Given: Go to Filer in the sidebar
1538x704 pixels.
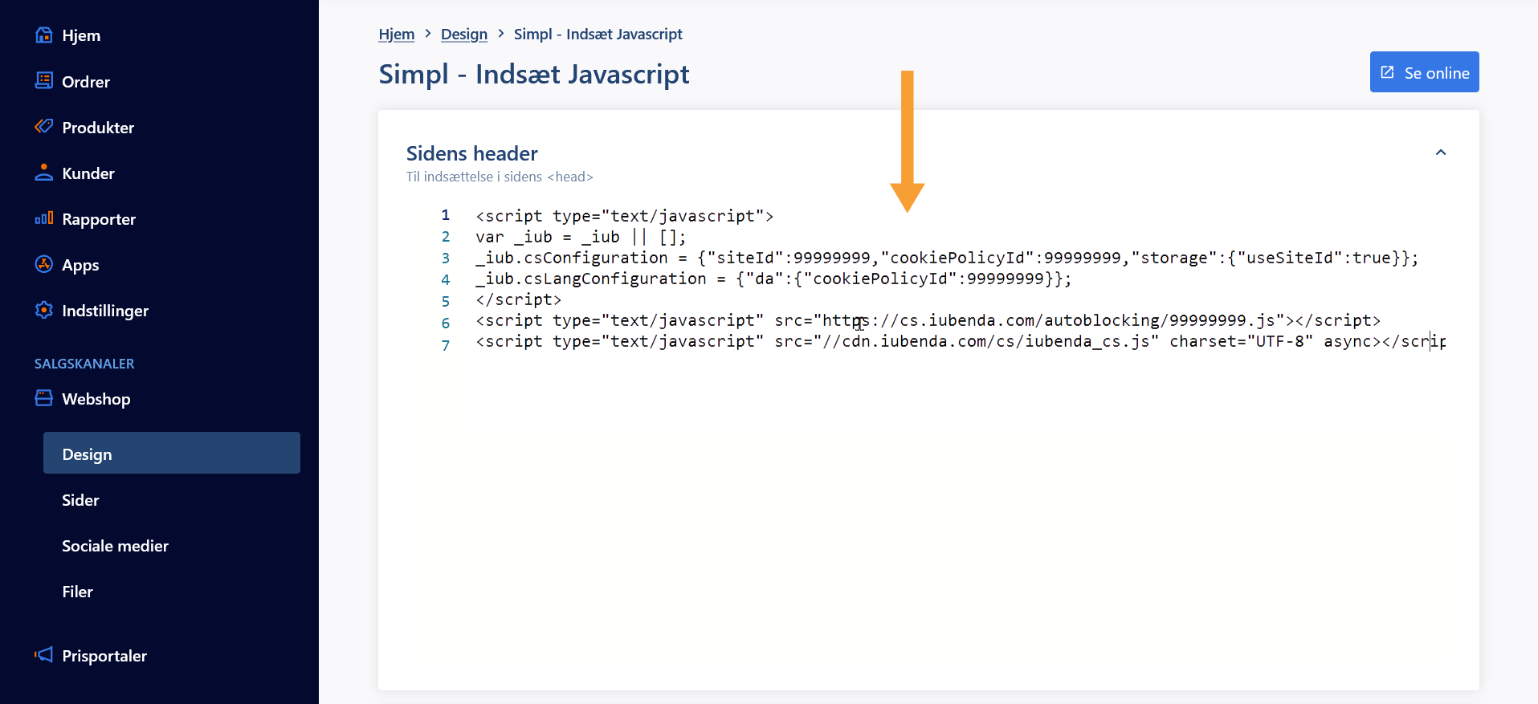Looking at the screenshot, I should [x=77, y=592].
